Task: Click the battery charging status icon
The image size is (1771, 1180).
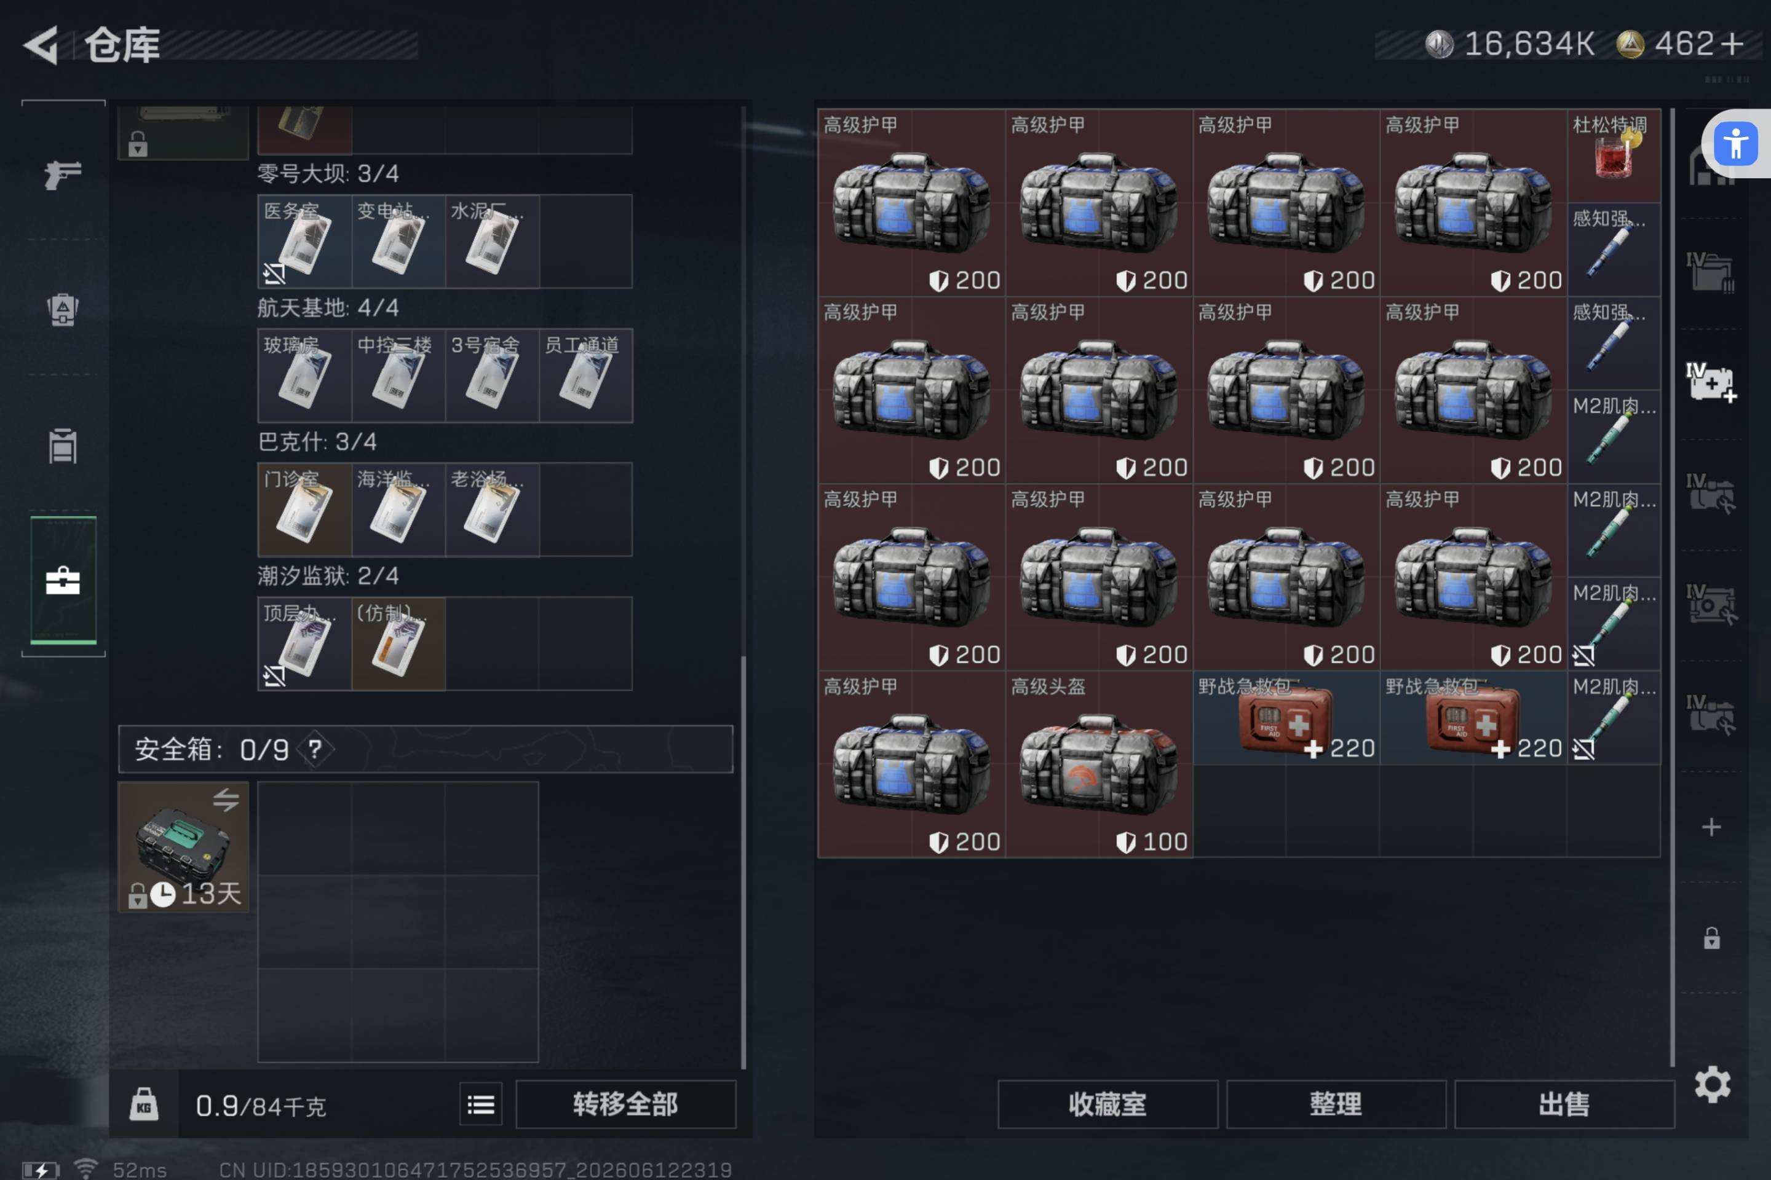Action: pos(41,1170)
